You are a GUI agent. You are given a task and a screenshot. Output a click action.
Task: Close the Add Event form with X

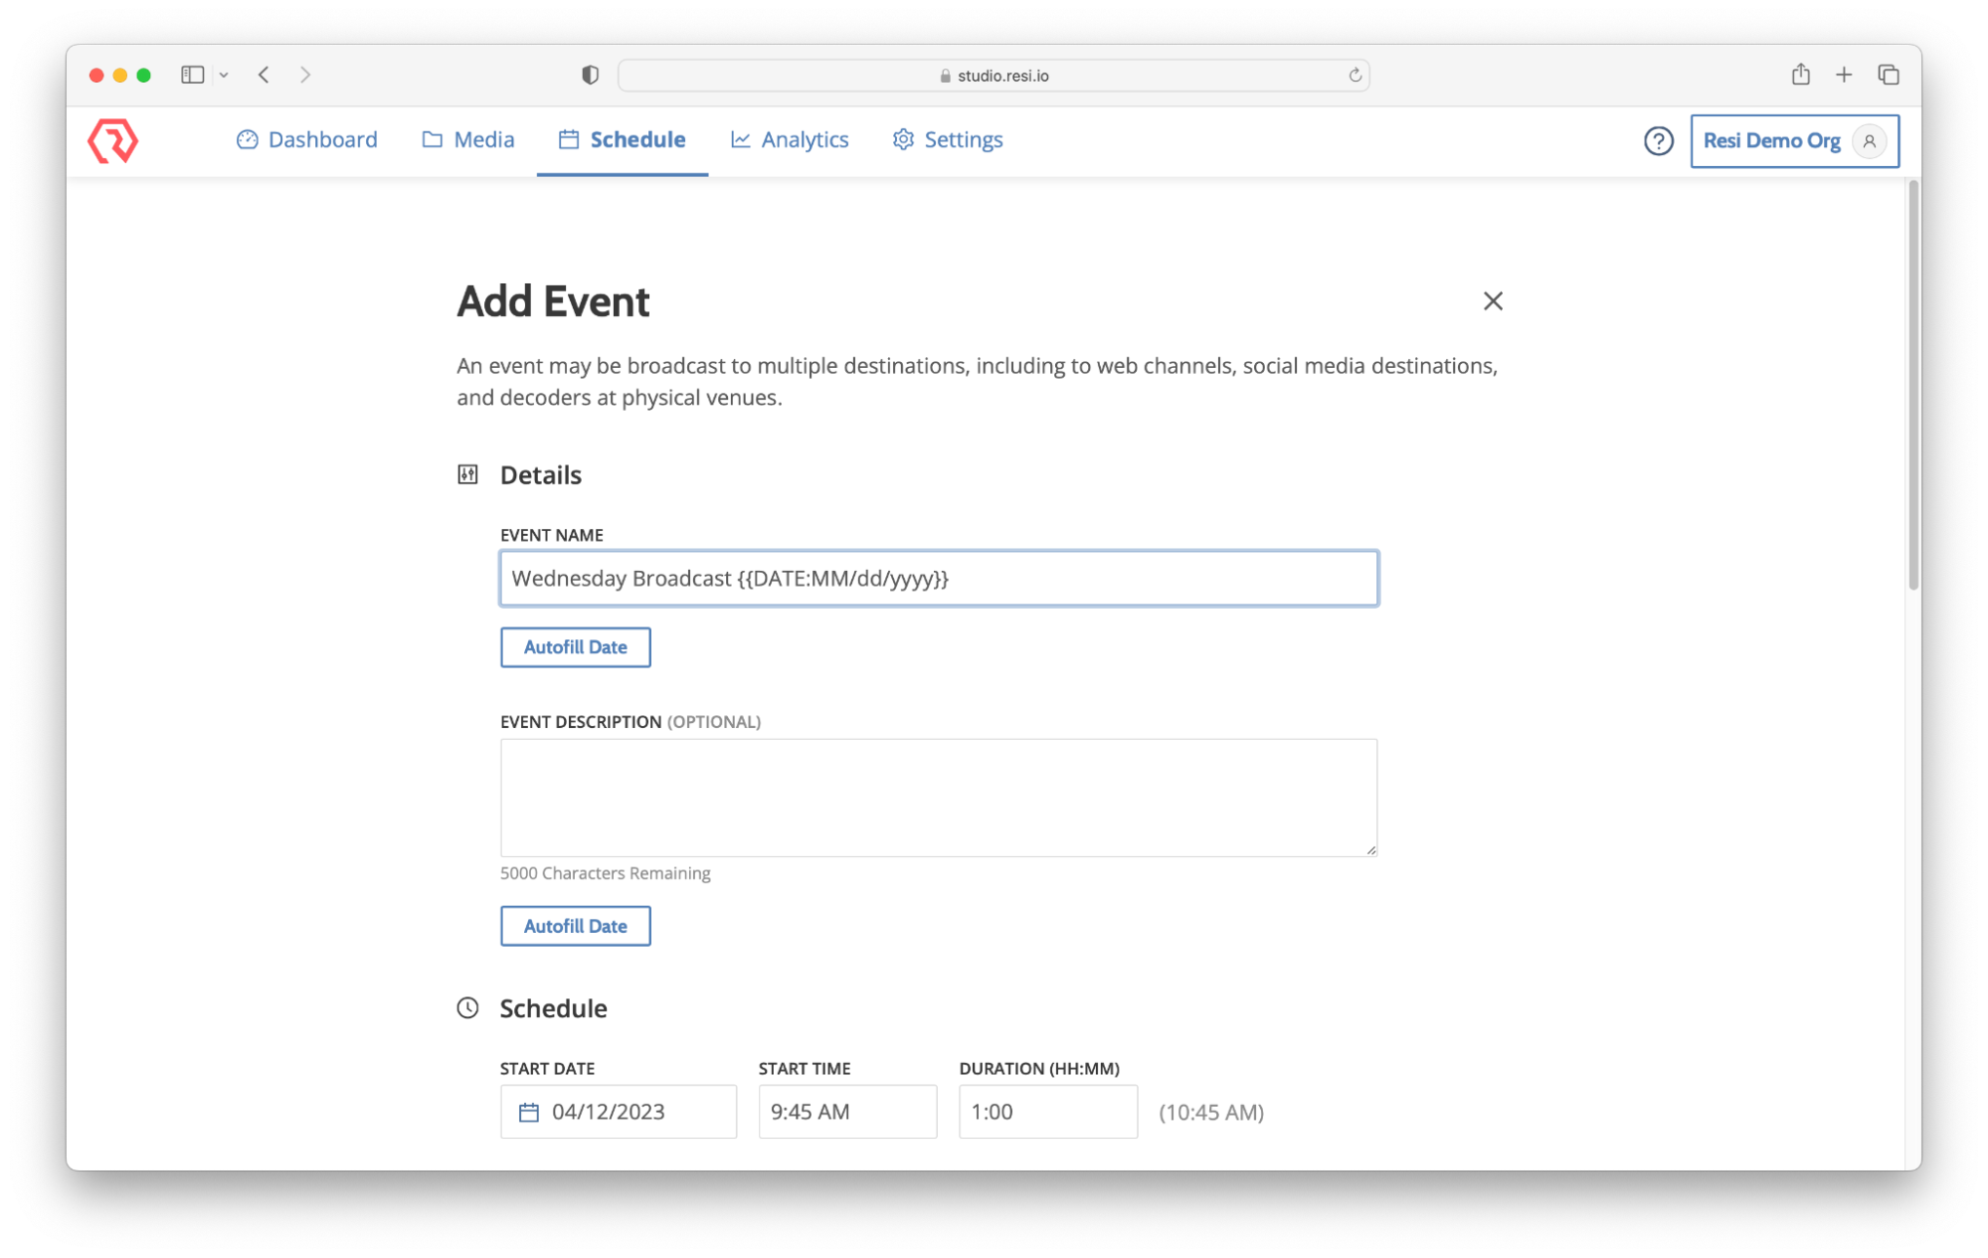point(1492,301)
